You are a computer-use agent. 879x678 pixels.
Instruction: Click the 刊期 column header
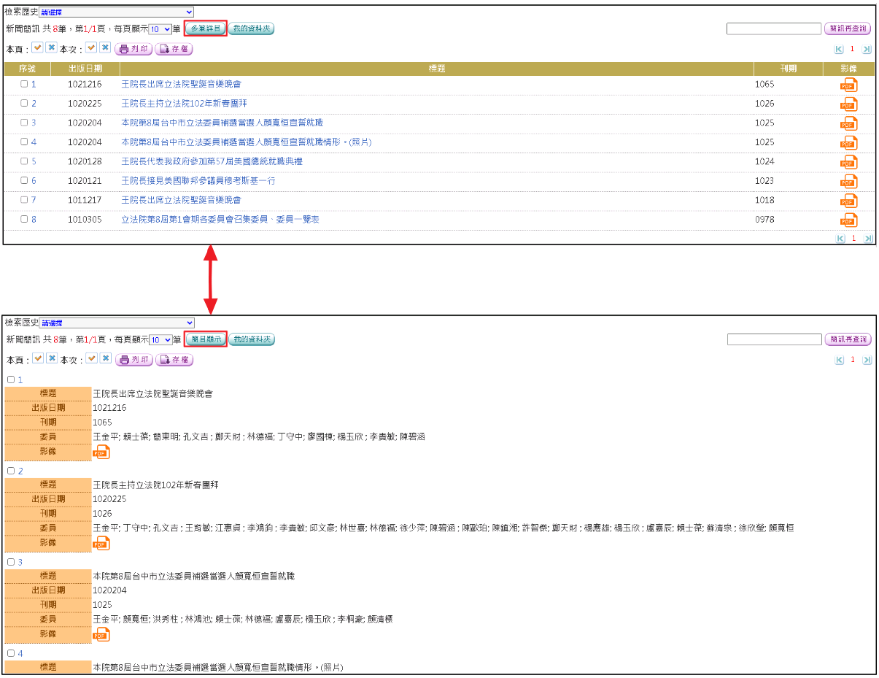pyautogui.click(x=788, y=69)
